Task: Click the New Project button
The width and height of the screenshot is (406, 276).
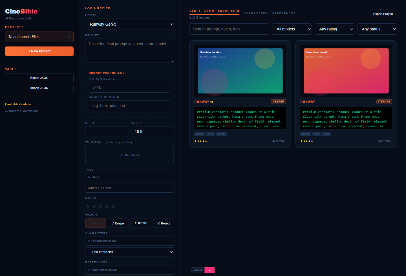Action: click(39, 51)
